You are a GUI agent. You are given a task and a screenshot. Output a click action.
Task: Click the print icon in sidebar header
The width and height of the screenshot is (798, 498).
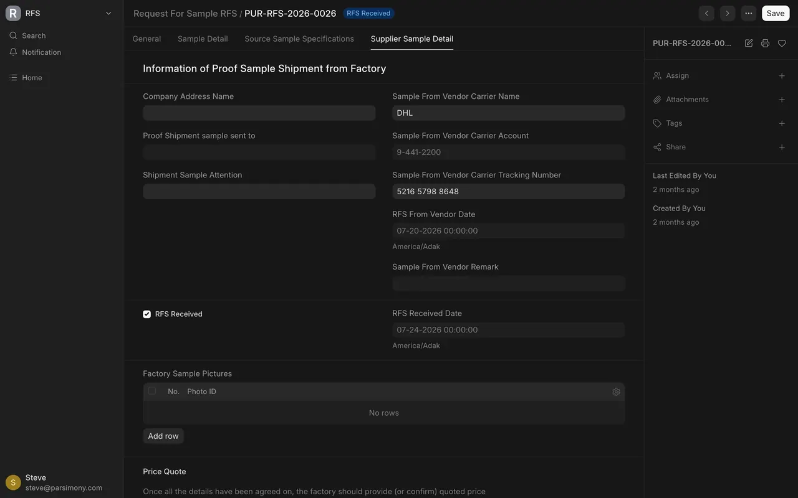(765, 43)
